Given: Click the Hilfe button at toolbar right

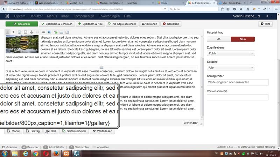Looking at the screenshot, I should [265, 24].
